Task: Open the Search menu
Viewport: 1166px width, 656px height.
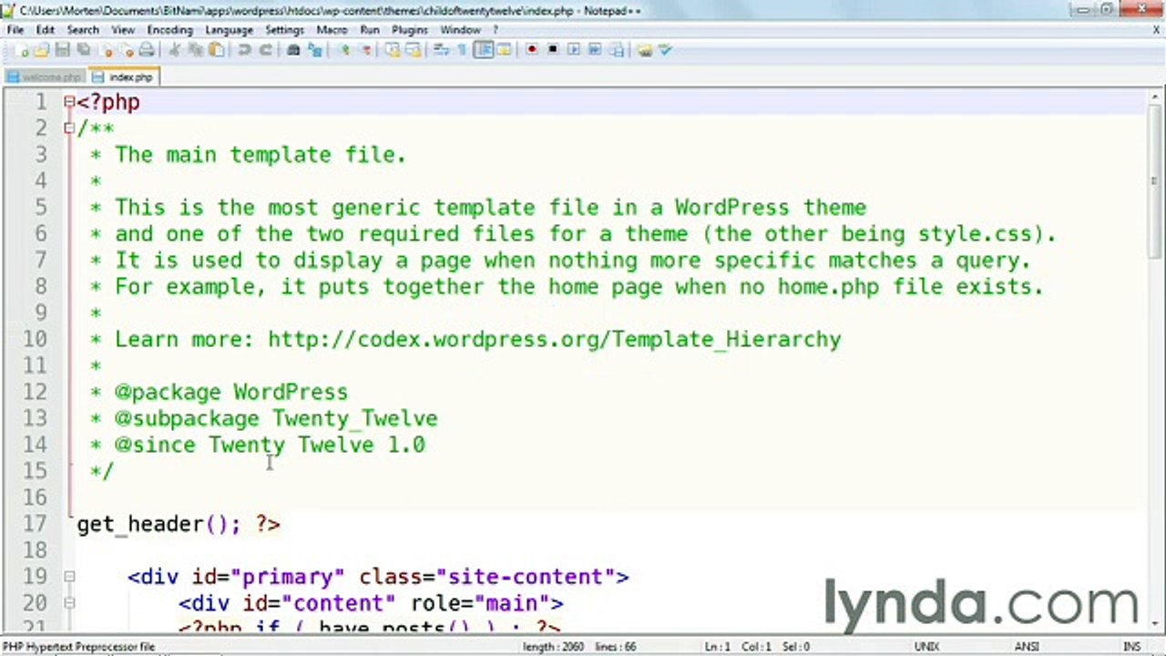Action: pos(82,29)
